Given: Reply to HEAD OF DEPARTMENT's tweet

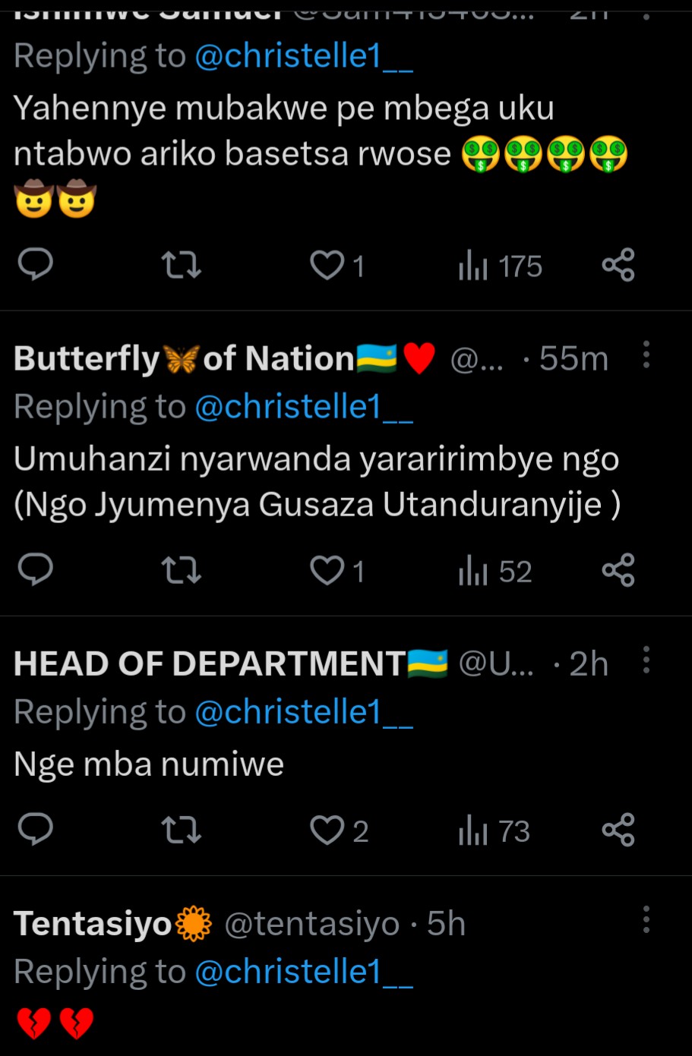Looking at the screenshot, I should (35, 830).
